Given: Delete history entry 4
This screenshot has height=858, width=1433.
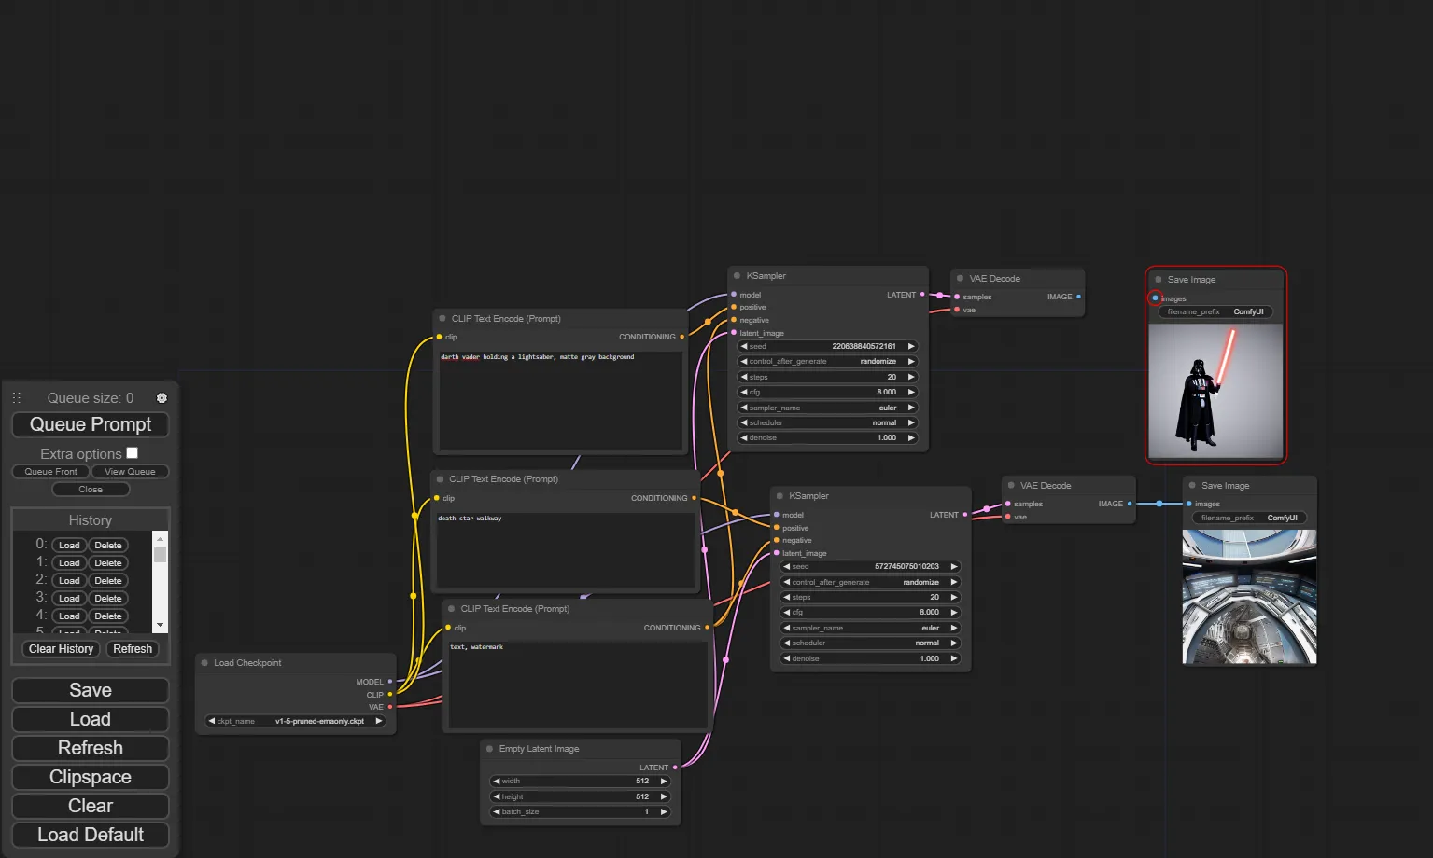Looking at the screenshot, I should click(108, 616).
